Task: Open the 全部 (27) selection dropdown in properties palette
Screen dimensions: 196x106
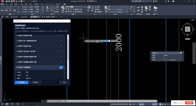Action: coord(166,53)
